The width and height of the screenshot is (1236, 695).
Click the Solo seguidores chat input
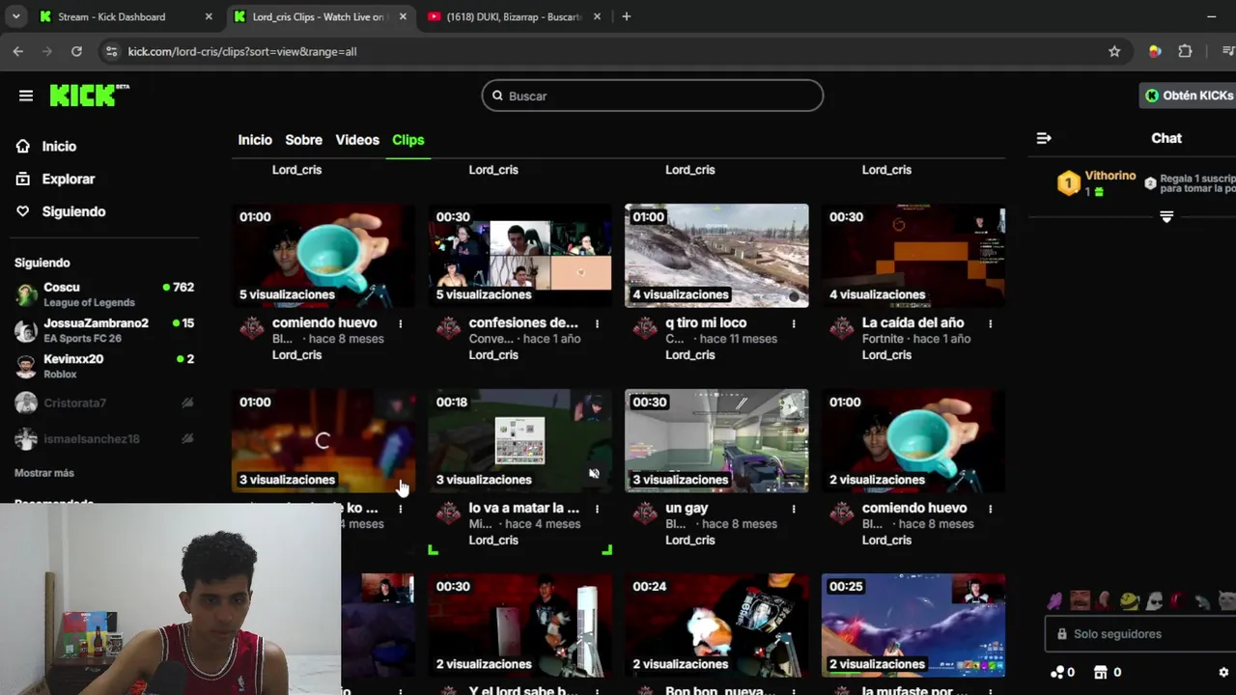[1140, 634]
